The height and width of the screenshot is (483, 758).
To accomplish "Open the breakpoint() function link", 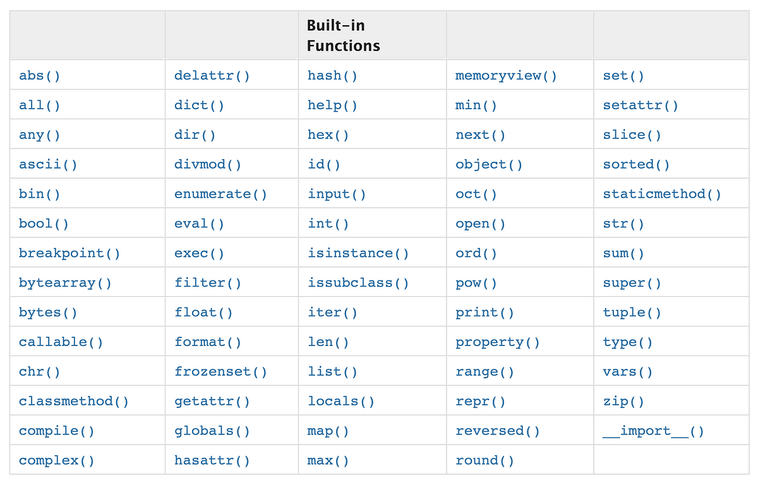I will click(x=69, y=253).
